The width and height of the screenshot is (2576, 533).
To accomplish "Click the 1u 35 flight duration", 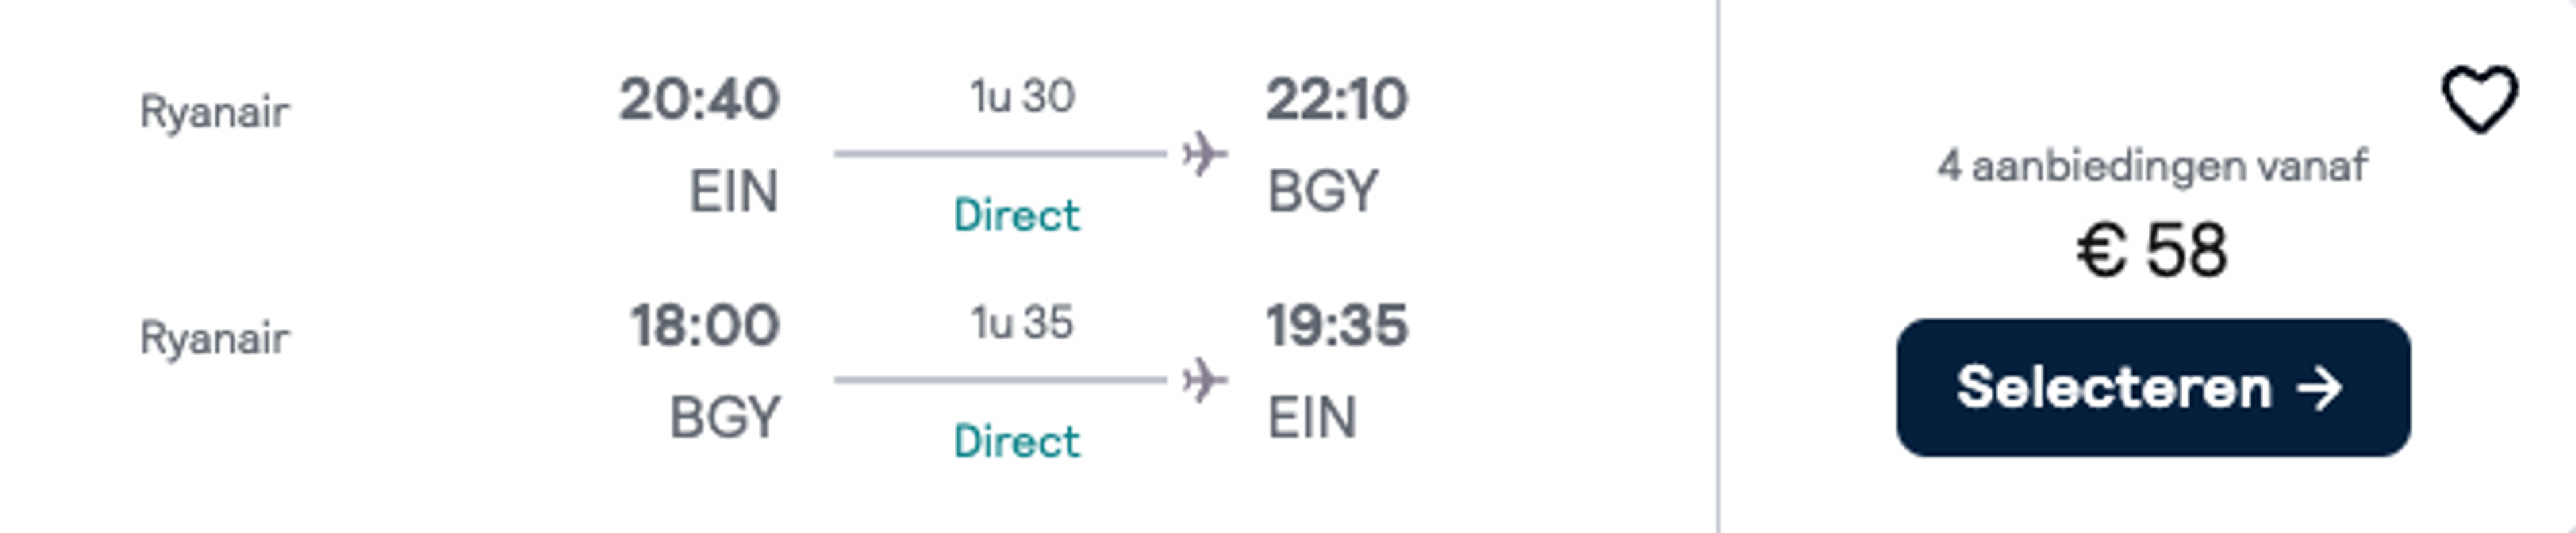I will (1022, 323).
